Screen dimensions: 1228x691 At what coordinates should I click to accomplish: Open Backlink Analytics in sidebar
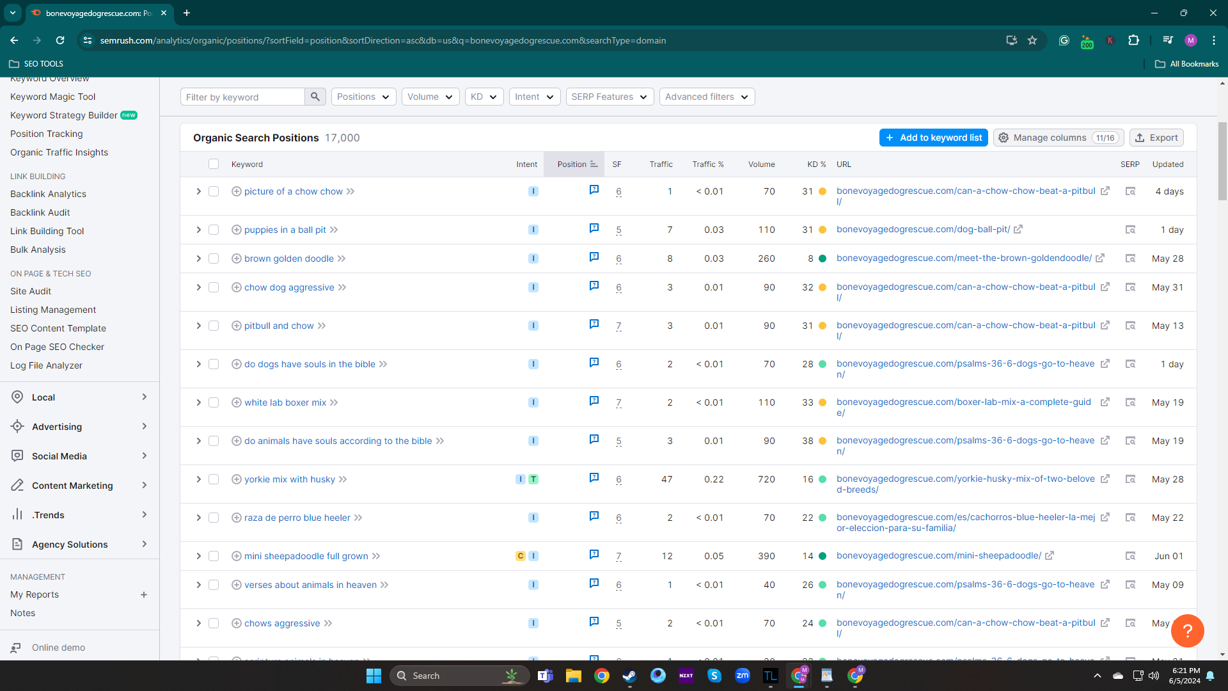[48, 194]
